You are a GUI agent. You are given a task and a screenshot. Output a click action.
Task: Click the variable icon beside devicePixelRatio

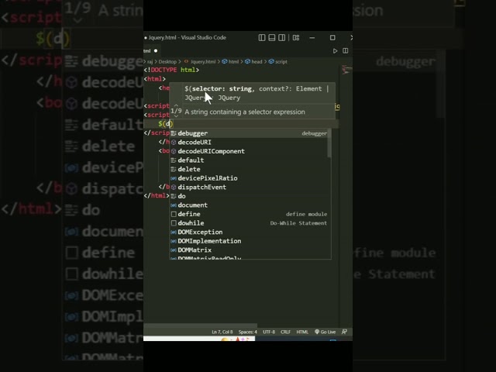tap(174, 178)
